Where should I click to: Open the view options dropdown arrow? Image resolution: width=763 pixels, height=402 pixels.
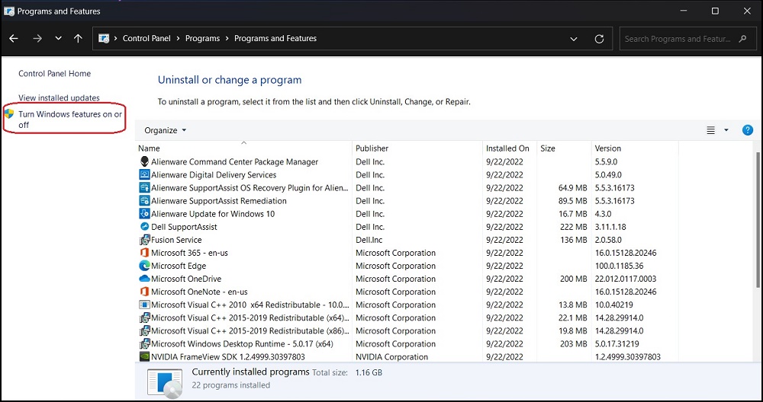coord(726,130)
